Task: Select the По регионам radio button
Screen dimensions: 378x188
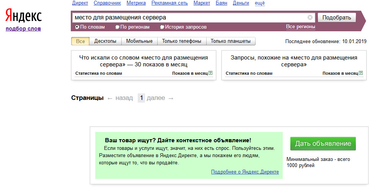Action: pos(117,27)
